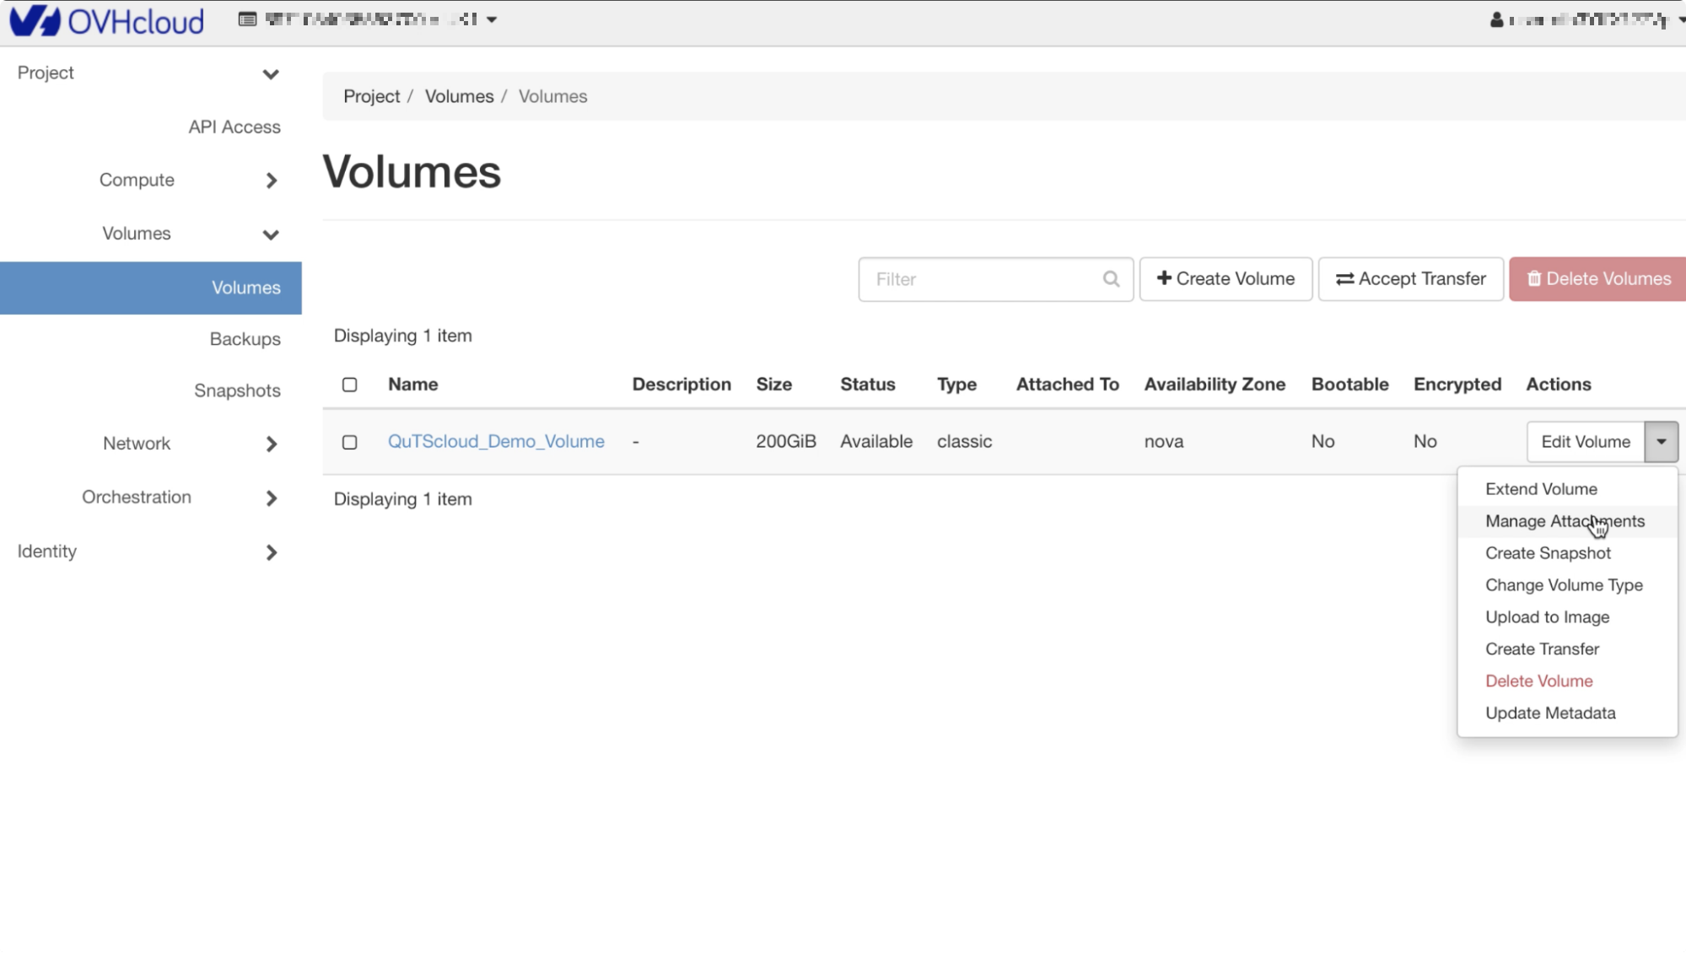Click Delete Volume in dropdown menu
The width and height of the screenshot is (1686, 953).
(x=1538, y=681)
